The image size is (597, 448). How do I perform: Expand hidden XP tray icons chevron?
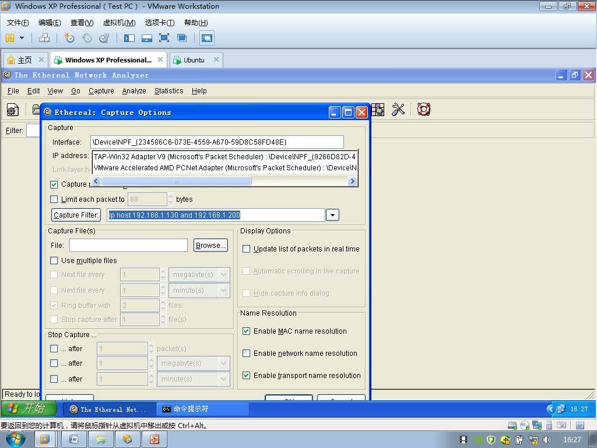[550, 409]
